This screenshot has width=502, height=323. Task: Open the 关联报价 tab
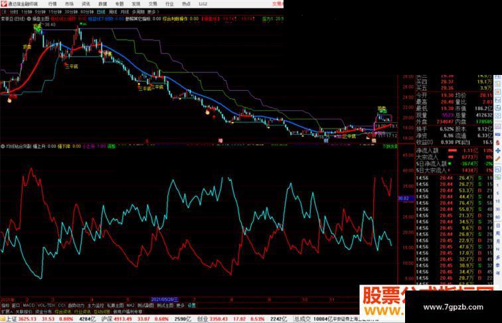pyautogui.click(x=24, y=312)
